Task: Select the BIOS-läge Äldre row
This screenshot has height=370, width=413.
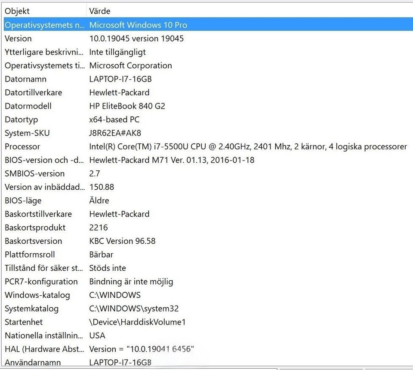Action: pyautogui.click(x=99, y=200)
